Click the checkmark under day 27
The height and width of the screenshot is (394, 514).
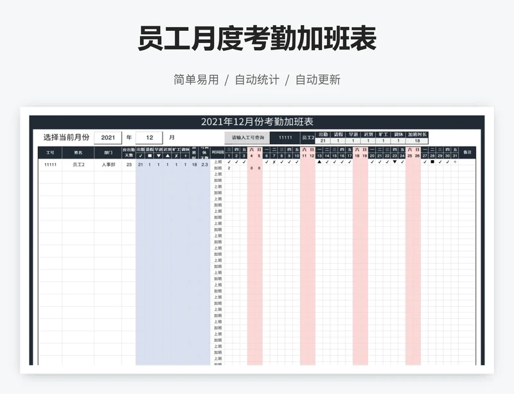point(425,162)
